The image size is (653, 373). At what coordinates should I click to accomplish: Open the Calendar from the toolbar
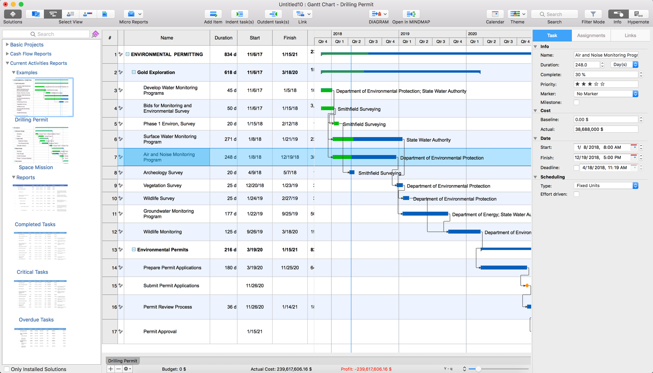click(x=495, y=14)
